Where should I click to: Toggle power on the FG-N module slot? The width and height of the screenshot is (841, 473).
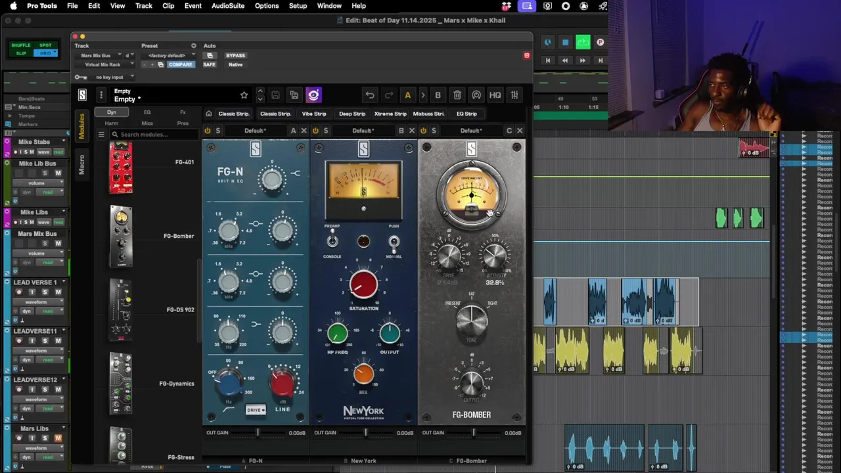[208, 131]
